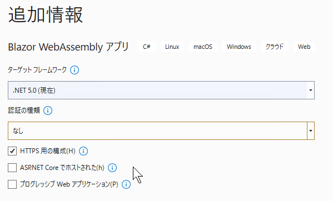Expand the framework combo box arrow
Image resolution: width=333 pixels, height=201 pixels.
pos(311,90)
